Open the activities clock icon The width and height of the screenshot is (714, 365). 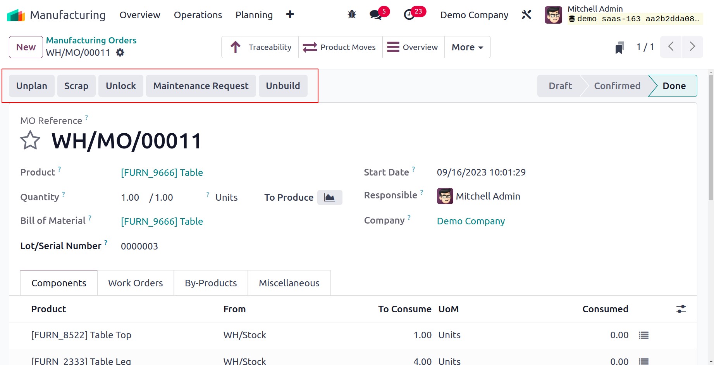(409, 15)
